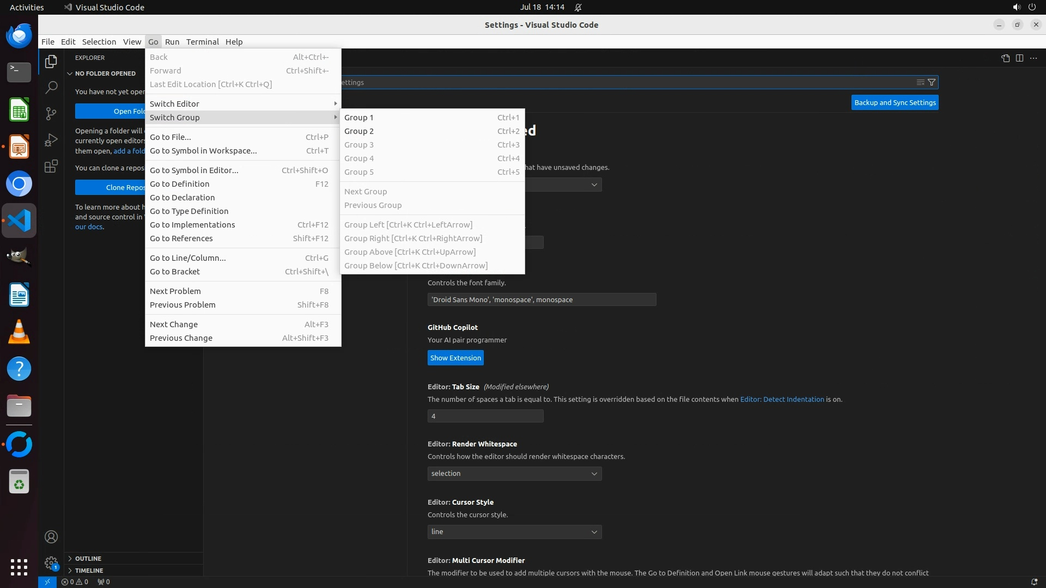Expand the Timeline section

89,571
